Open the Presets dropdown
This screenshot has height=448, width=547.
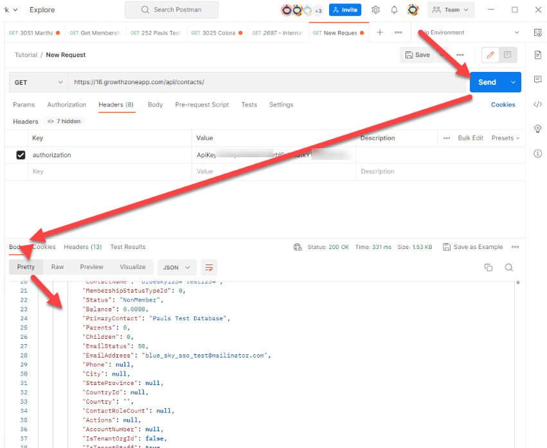point(505,138)
